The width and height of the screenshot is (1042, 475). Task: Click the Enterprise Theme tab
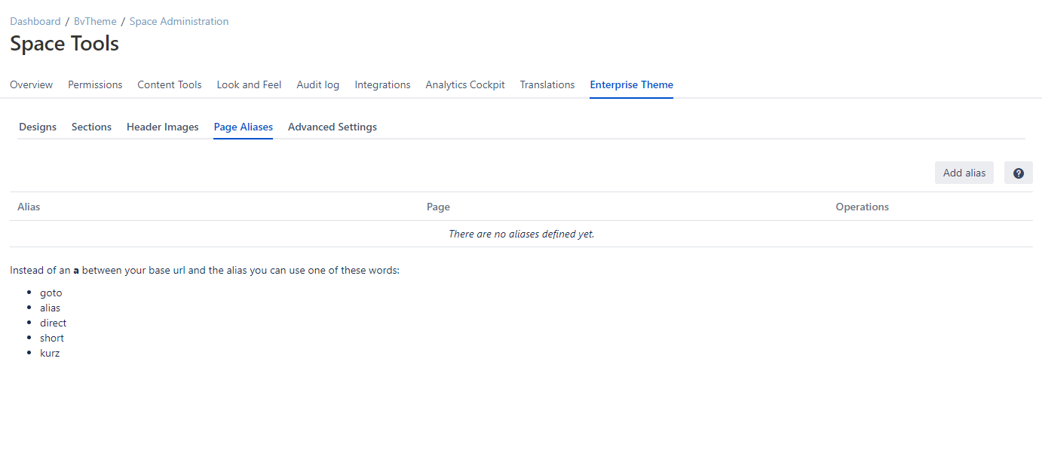click(631, 84)
